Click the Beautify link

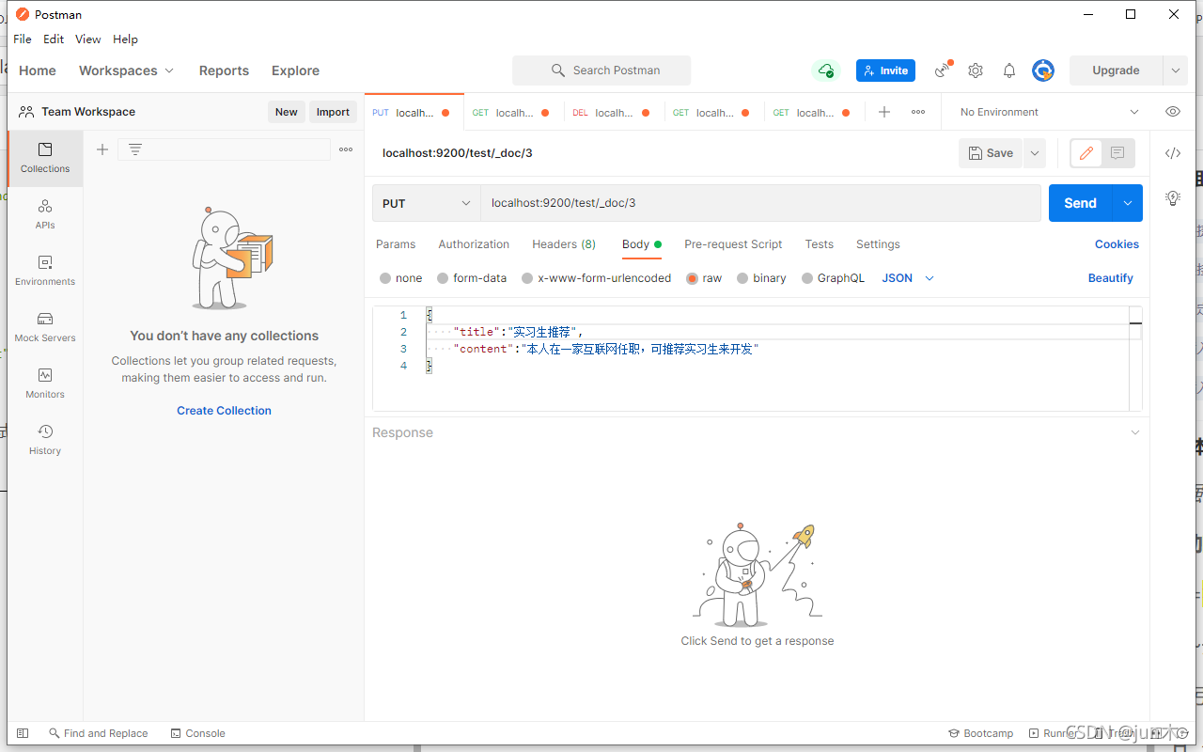pos(1111,278)
